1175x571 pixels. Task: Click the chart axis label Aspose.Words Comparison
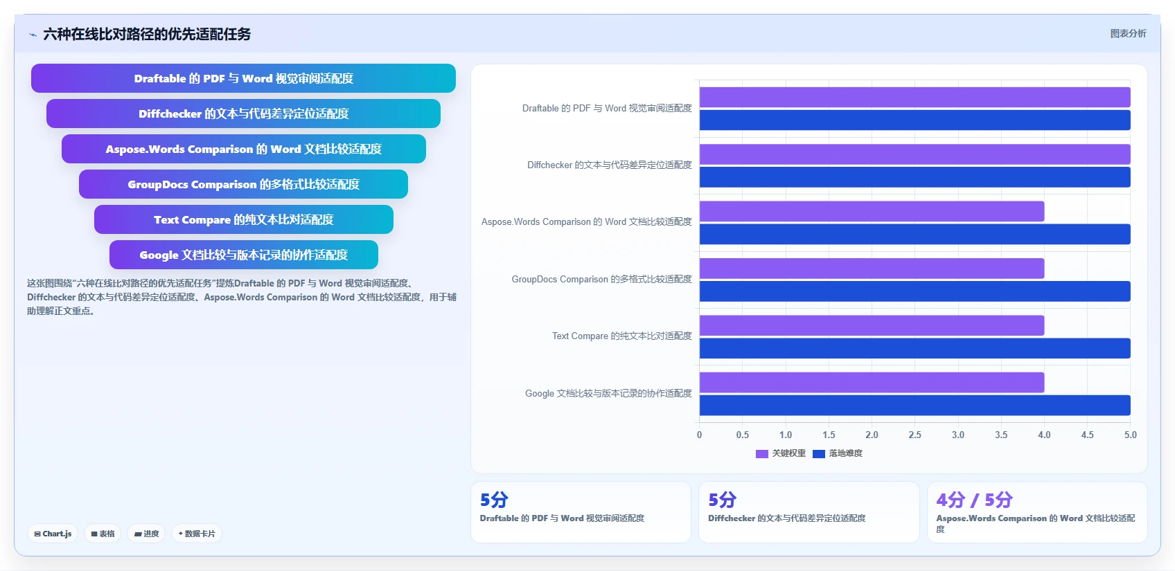(x=587, y=221)
